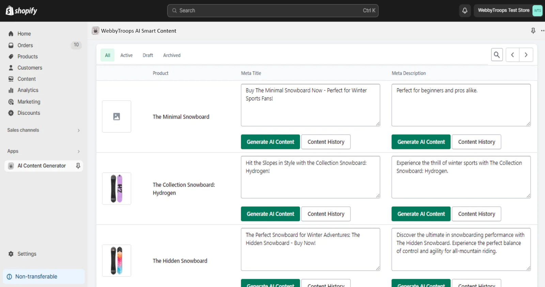Click the Collection Snowboard meta description field
This screenshot has height=287, width=545.
point(461,177)
